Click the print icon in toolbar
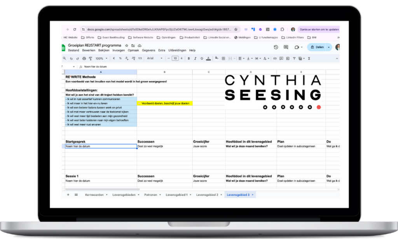The image size is (398, 239). click(x=84, y=58)
